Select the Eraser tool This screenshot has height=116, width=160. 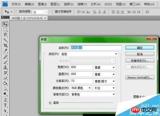tap(5, 78)
